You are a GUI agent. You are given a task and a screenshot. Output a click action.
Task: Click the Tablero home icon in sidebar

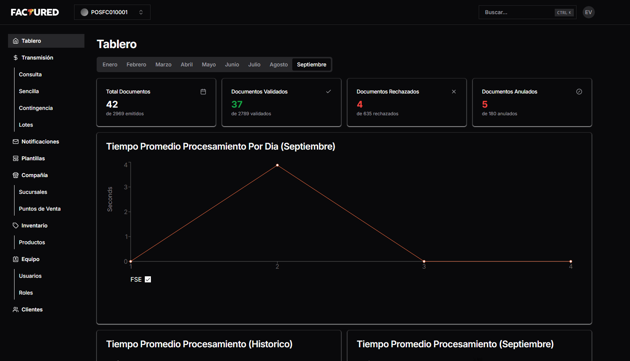16,41
